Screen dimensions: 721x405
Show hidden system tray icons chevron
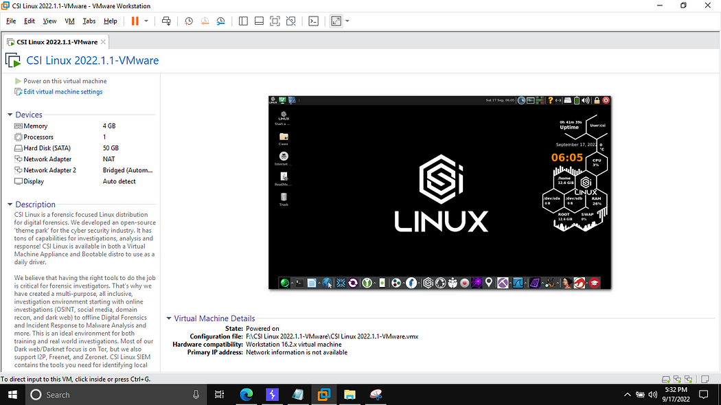[x=627, y=395]
